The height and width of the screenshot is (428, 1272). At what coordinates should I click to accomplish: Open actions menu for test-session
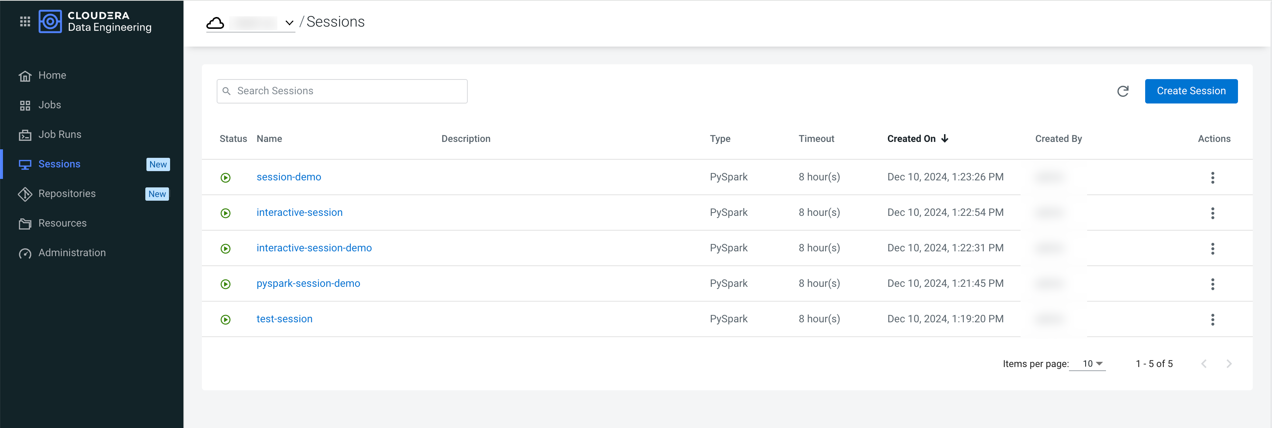pos(1212,319)
